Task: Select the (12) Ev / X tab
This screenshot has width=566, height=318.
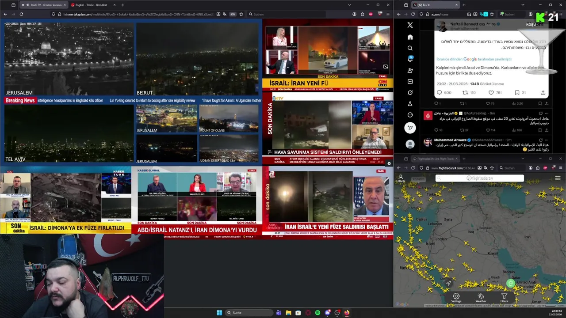Action: 436,5
